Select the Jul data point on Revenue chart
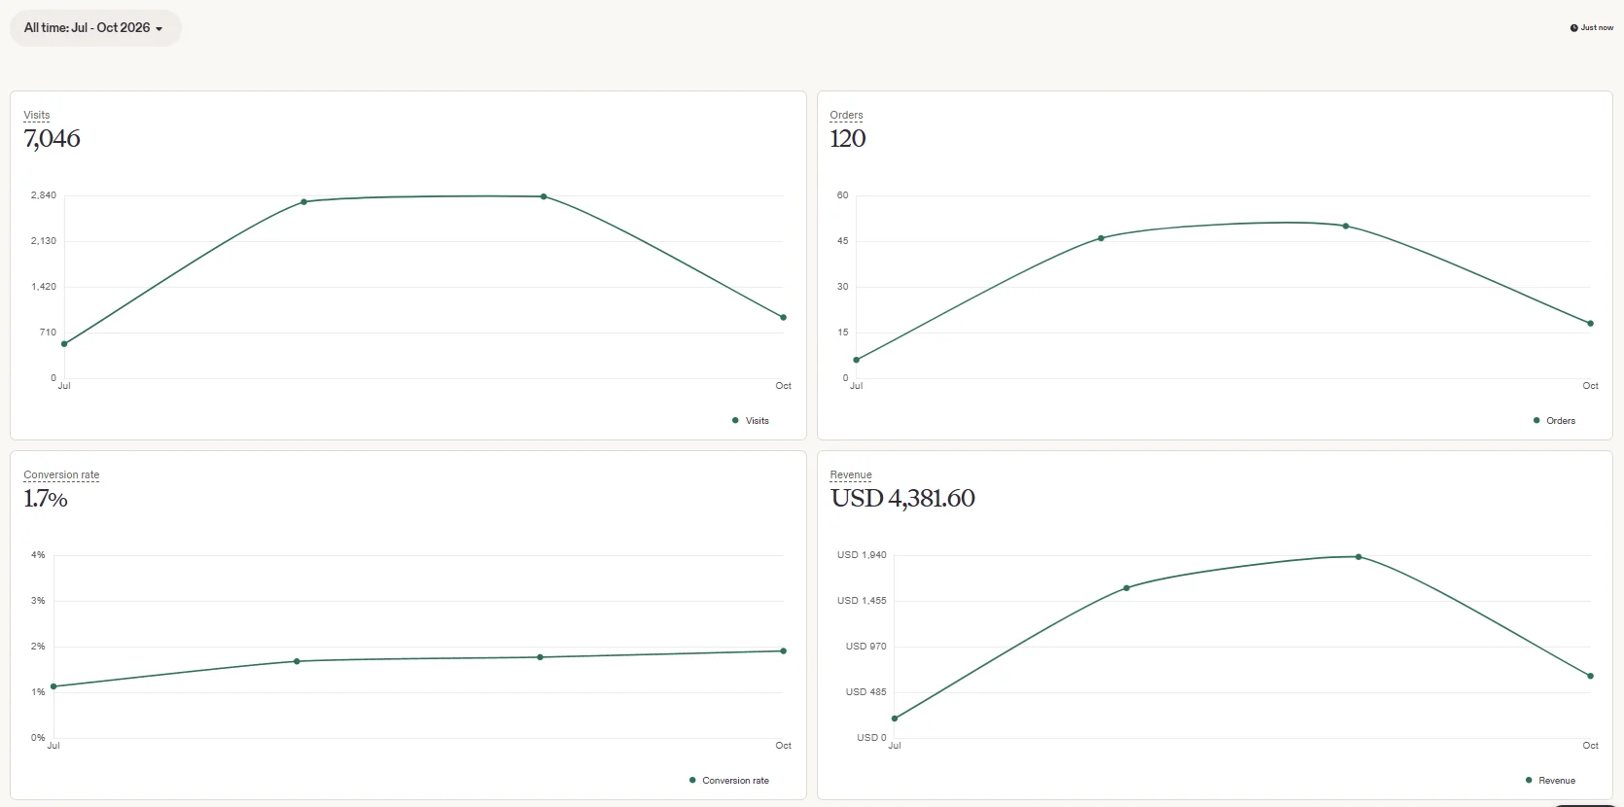 (895, 719)
